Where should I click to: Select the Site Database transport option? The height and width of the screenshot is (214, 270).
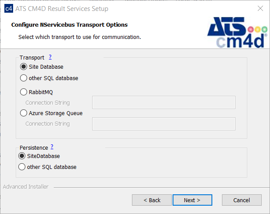(24, 67)
